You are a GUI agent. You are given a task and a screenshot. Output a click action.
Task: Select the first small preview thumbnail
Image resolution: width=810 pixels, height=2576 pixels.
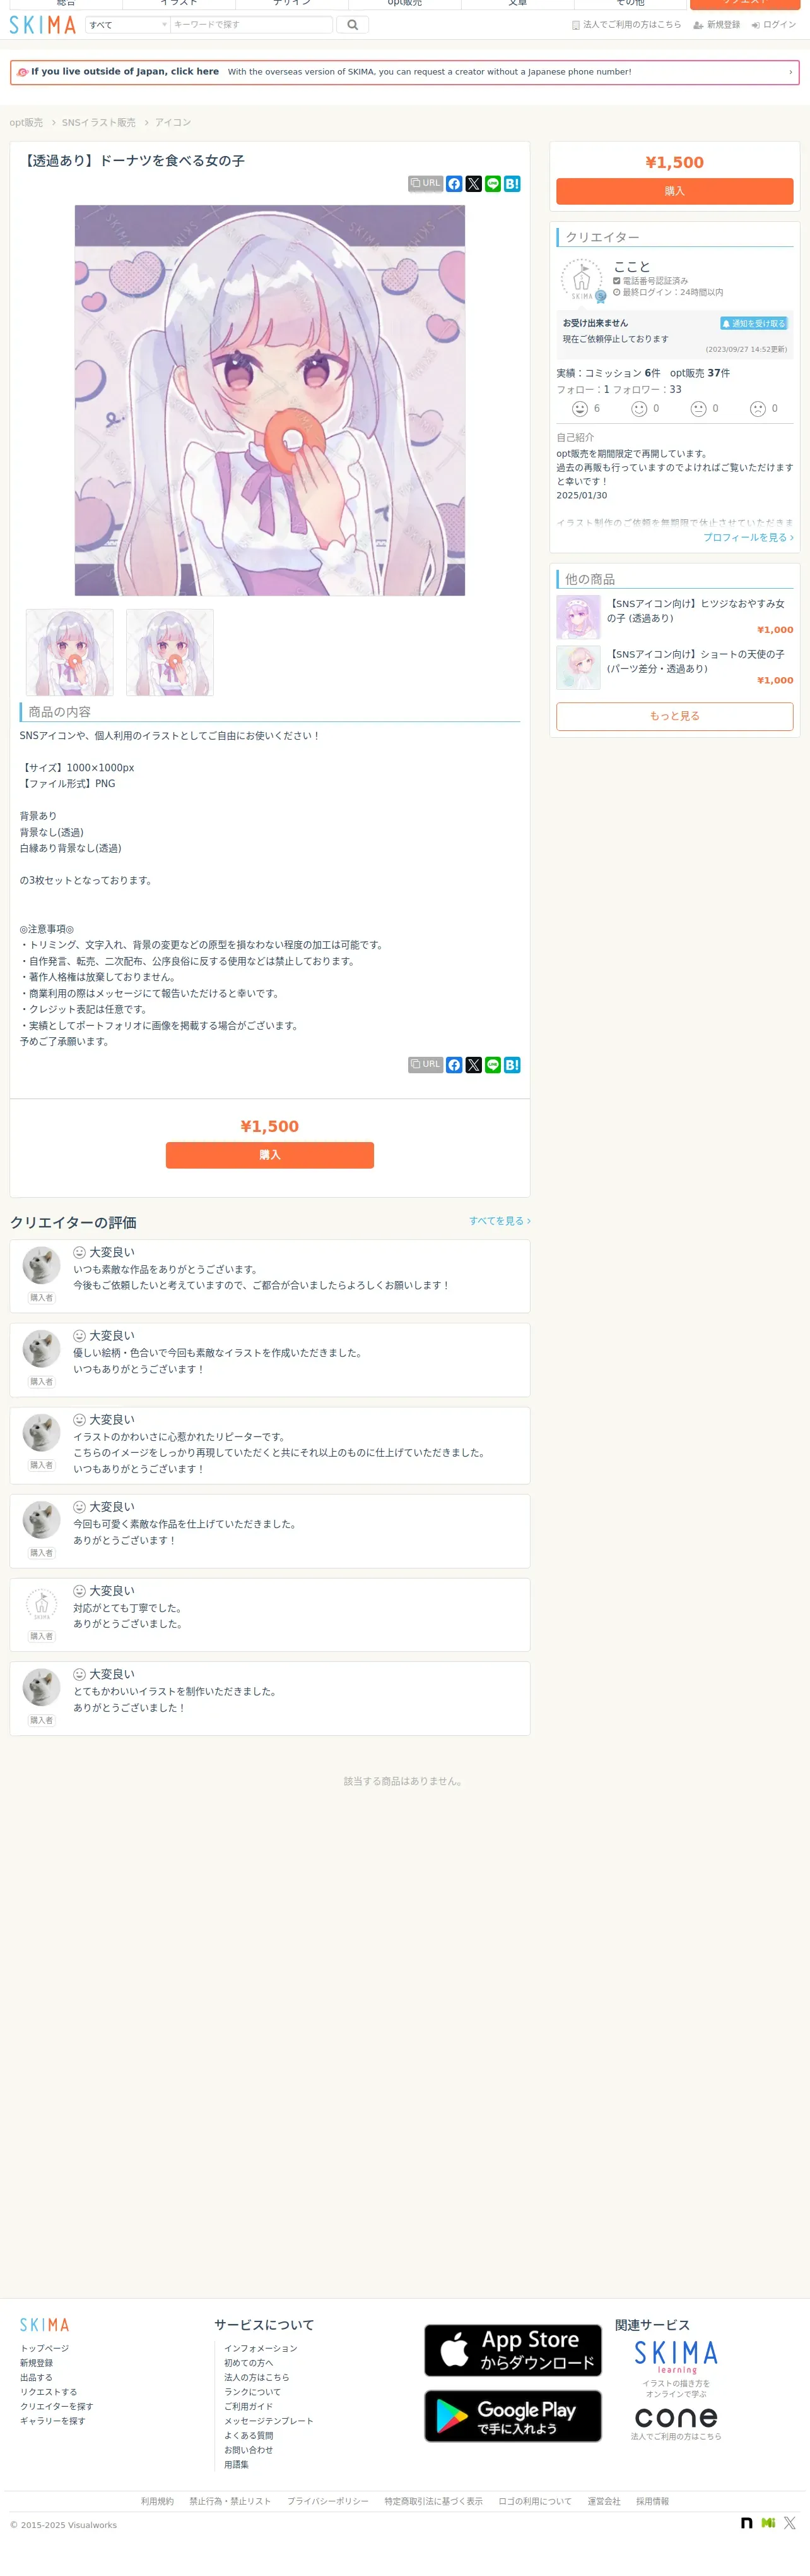(x=70, y=652)
